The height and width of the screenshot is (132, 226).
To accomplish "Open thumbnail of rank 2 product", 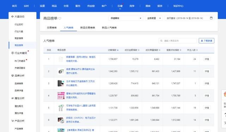I will click(61, 71).
